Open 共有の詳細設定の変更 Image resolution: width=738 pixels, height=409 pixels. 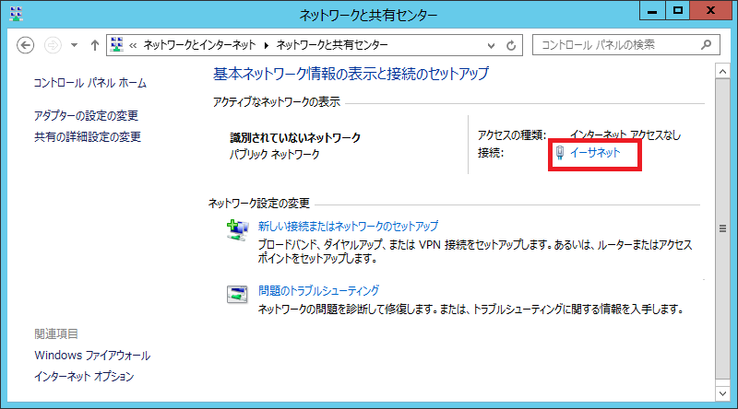click(87, 137)
